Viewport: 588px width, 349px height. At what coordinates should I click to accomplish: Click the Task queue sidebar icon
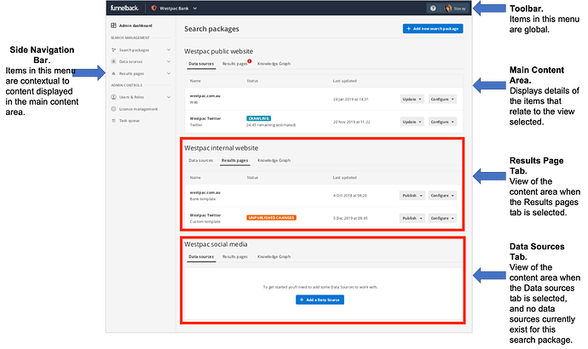coord(114,121)
